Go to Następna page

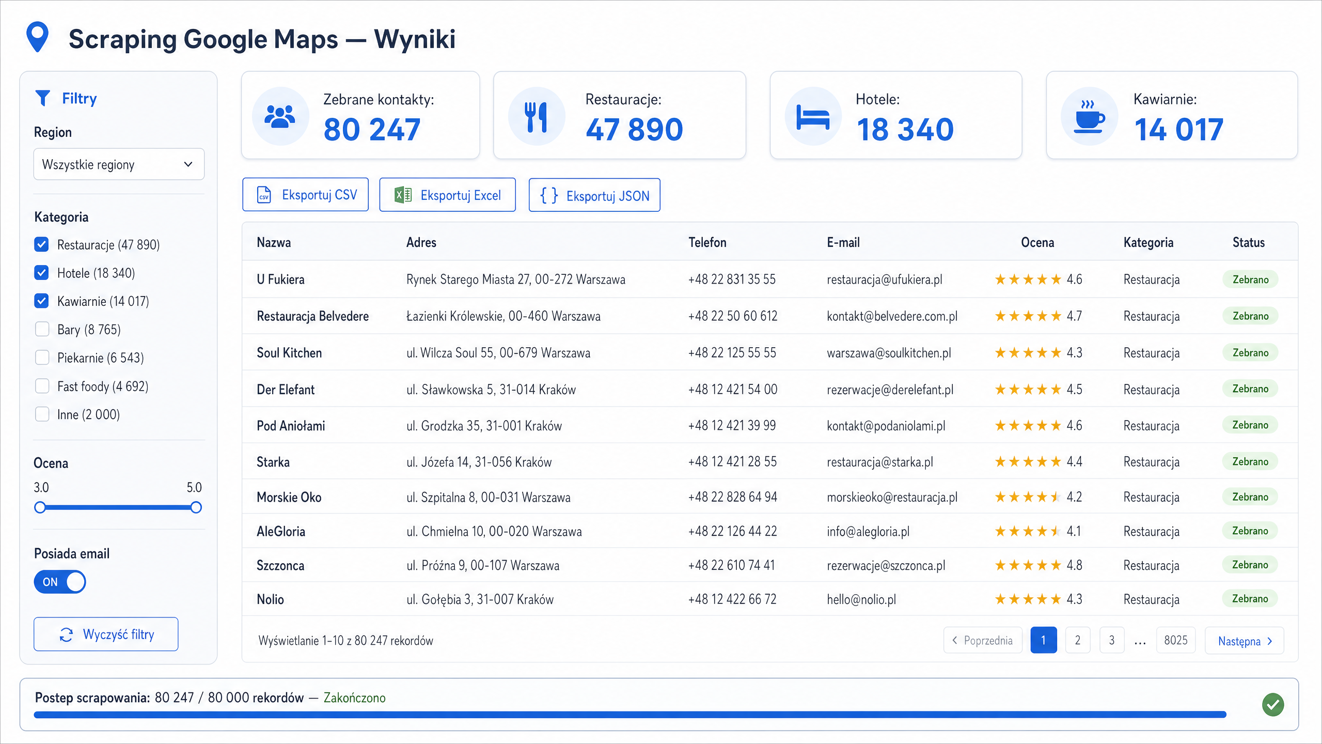(x=1245, y=641)
